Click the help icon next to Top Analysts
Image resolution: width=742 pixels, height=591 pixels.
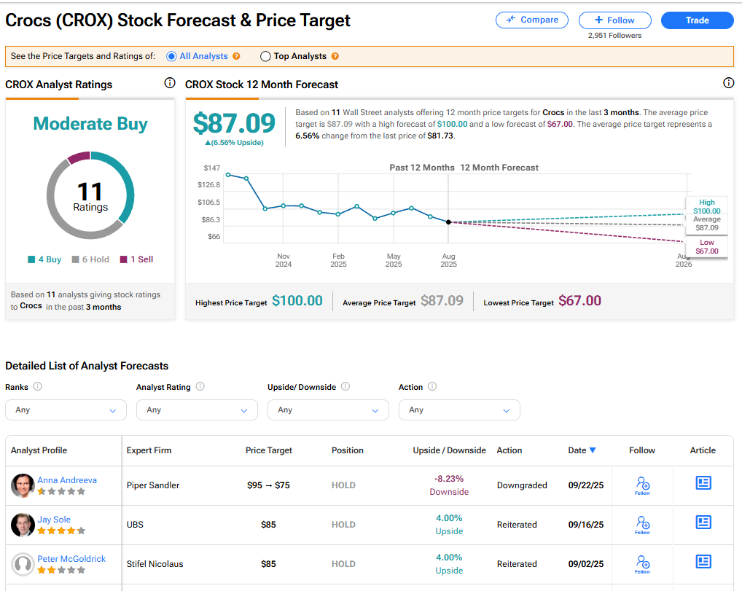click(x=335, y=56)
